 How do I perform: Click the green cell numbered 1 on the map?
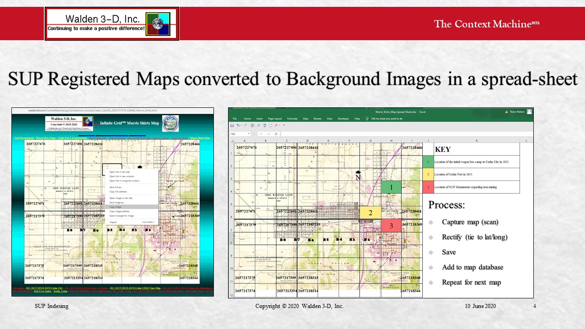coord(391,187)
